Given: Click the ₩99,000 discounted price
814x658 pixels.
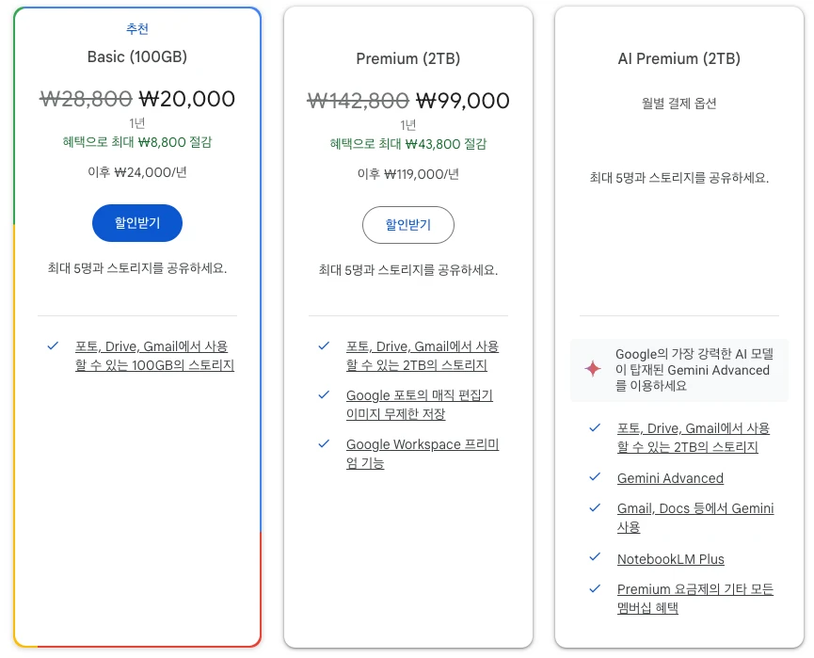Looking at the screenshot, I should coord(463,101).
